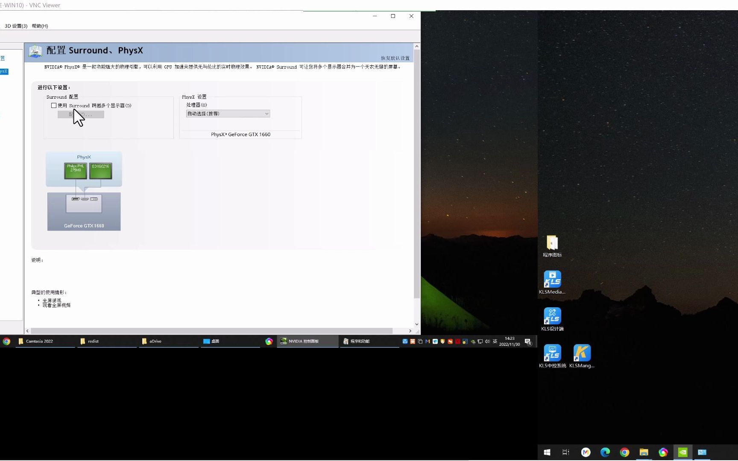738x461 pixels.
Task: Select the Philips PHL 275M8 display thumbnail
Action: point(76,171)
